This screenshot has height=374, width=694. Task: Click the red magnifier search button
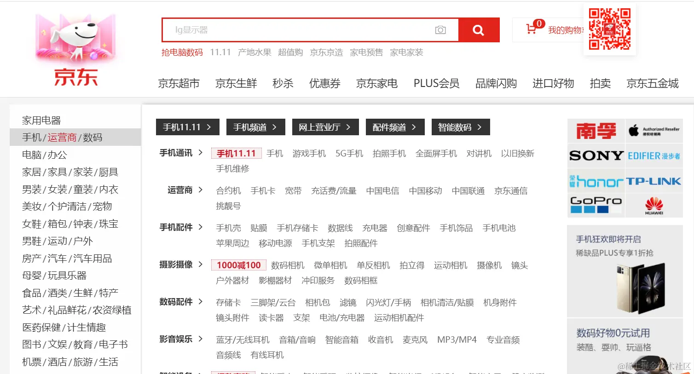[479, 30]
